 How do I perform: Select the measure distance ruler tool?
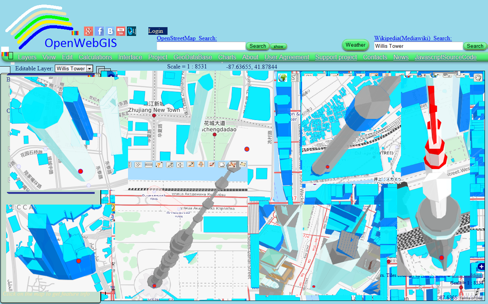[x=148, y=165]
